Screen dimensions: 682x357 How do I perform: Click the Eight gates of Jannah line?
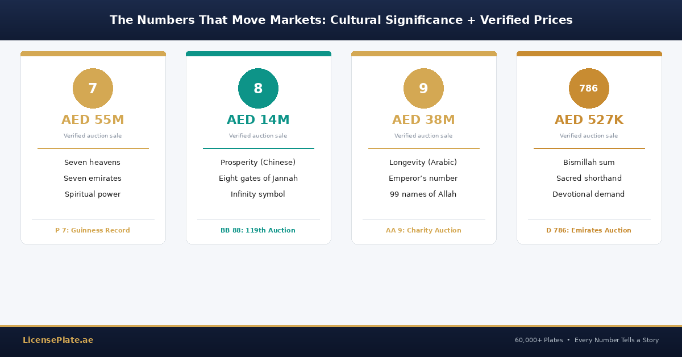pos(258,178)
